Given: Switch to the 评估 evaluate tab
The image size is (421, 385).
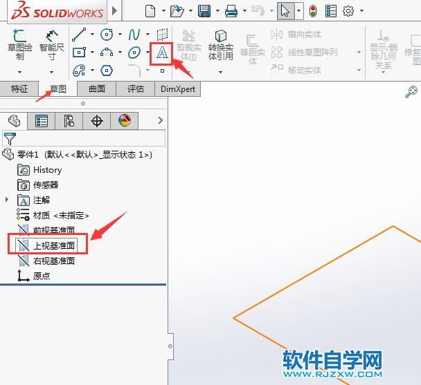Looking at the screenshot, I should pyautogui.click(x=135, y=88).
